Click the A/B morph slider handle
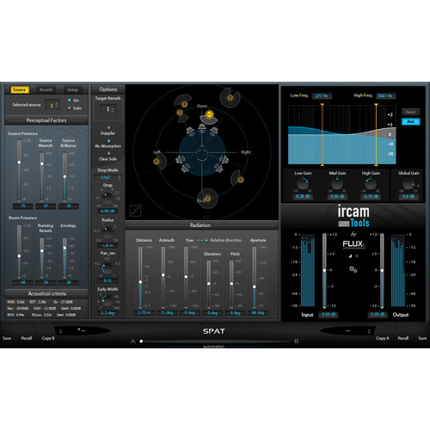The width and height of the screenshot is (430, 430). pos(141,341)
